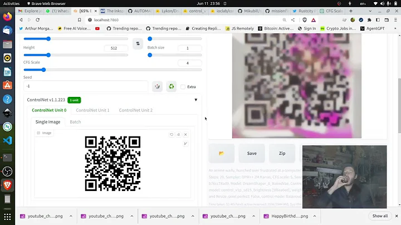
Task: Randomize seed with dice icon
Action: [157, 87]
